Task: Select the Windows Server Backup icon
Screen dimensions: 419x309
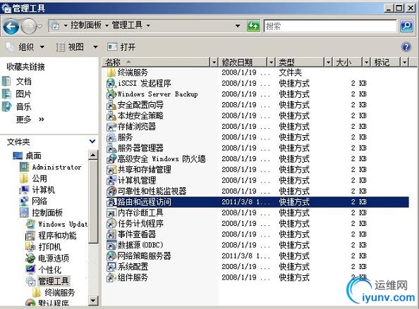Action: 111,94
